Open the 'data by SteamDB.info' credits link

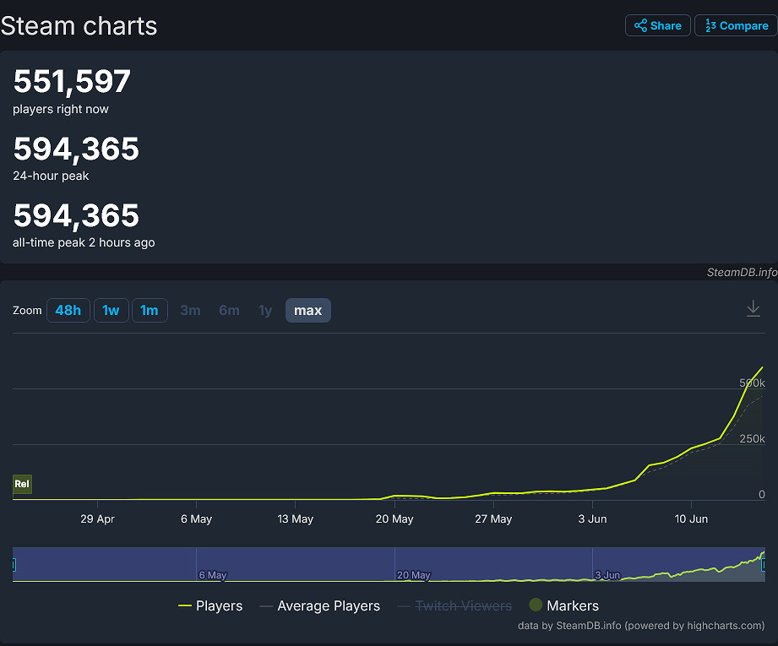[x=640, y=626]
